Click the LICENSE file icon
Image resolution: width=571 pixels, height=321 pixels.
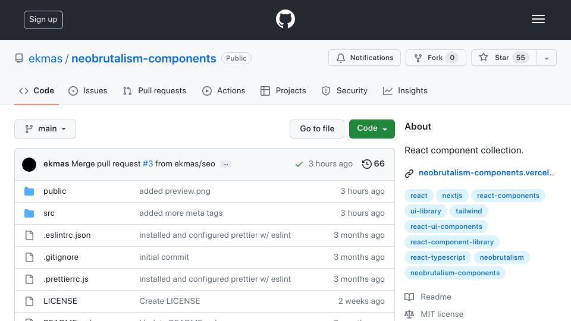(30, 301)
